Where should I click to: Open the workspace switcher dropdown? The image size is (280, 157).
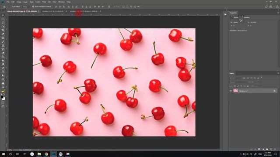pos(271,7)
